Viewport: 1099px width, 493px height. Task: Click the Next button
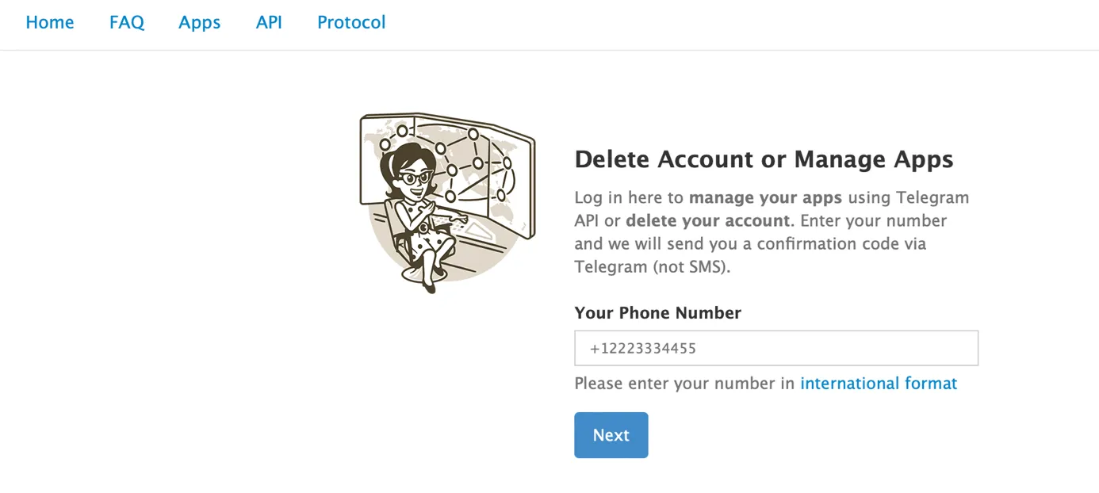tap(611, 435)
